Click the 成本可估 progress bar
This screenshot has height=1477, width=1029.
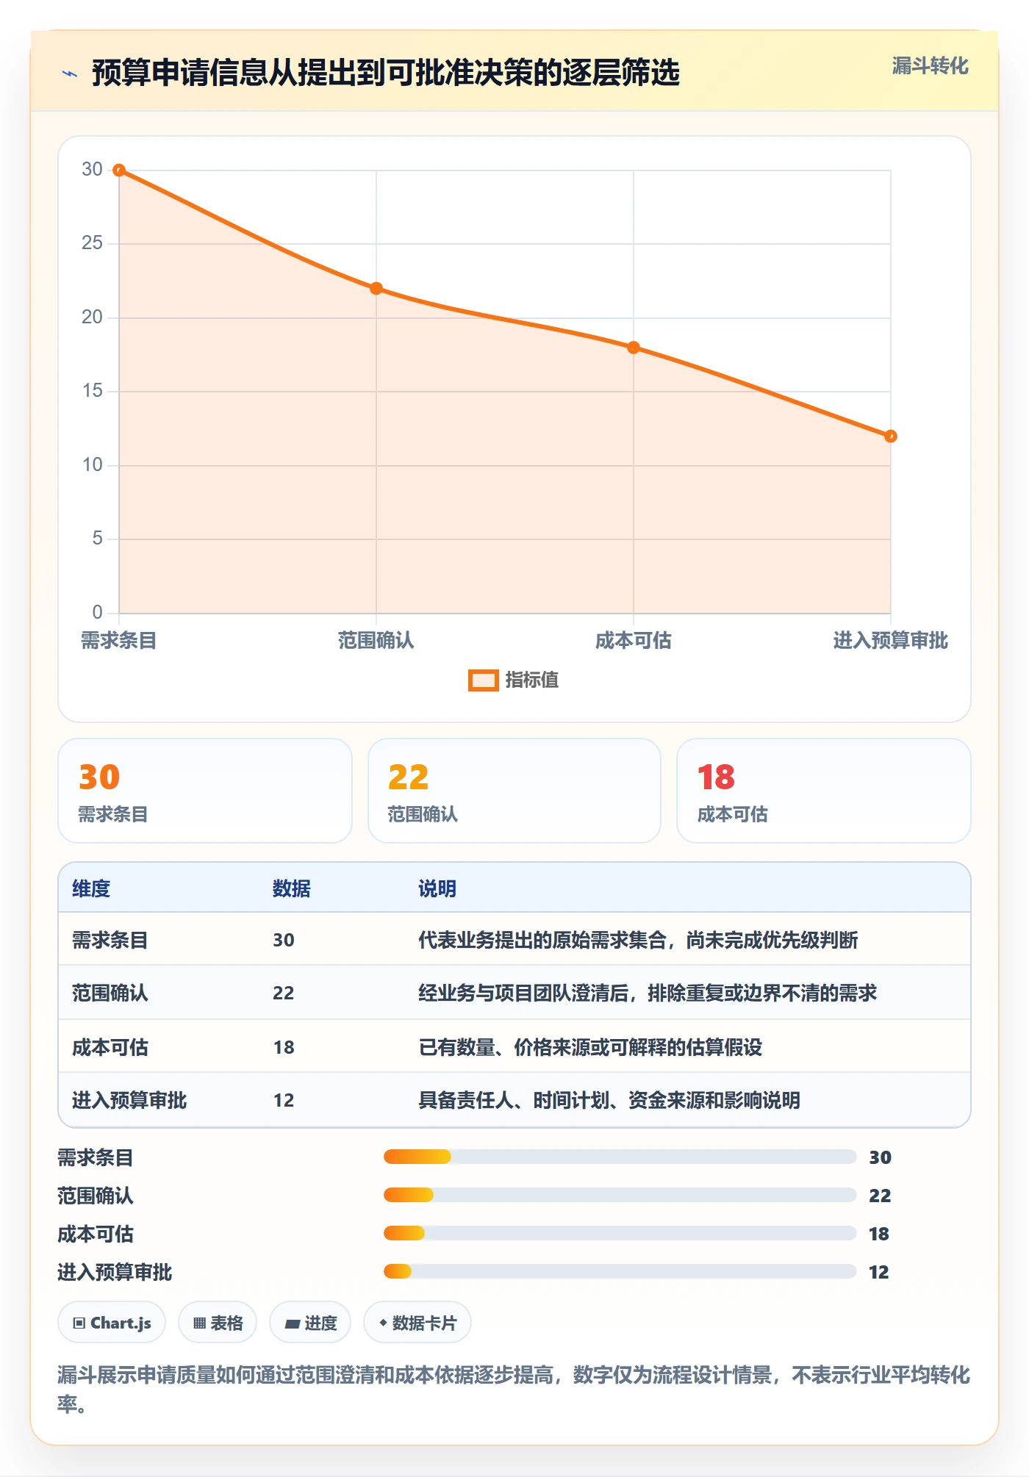point(620,1233)
